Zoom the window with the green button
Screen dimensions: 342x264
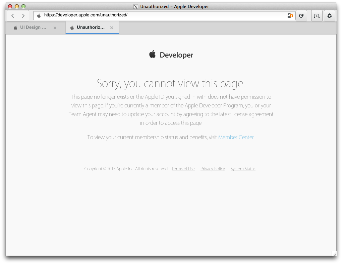23,6
